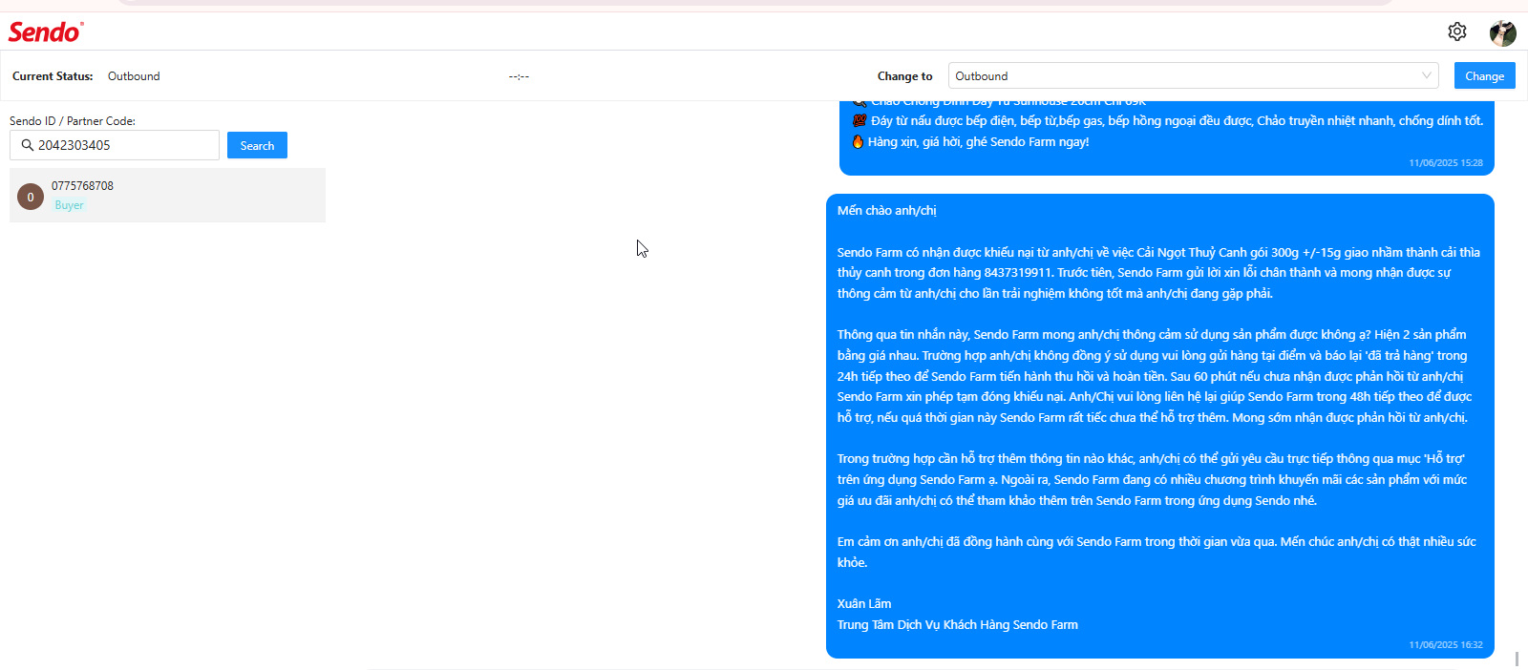Click the search magnifier icon in ID field
The height and width of the screenshot is (670, 1528).
[27, 145]
